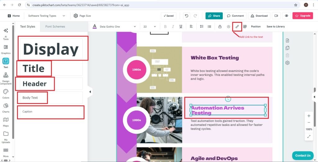Toggle italic formatting
Viewport: 318px width, 162px height.
(x=173, y=27)
